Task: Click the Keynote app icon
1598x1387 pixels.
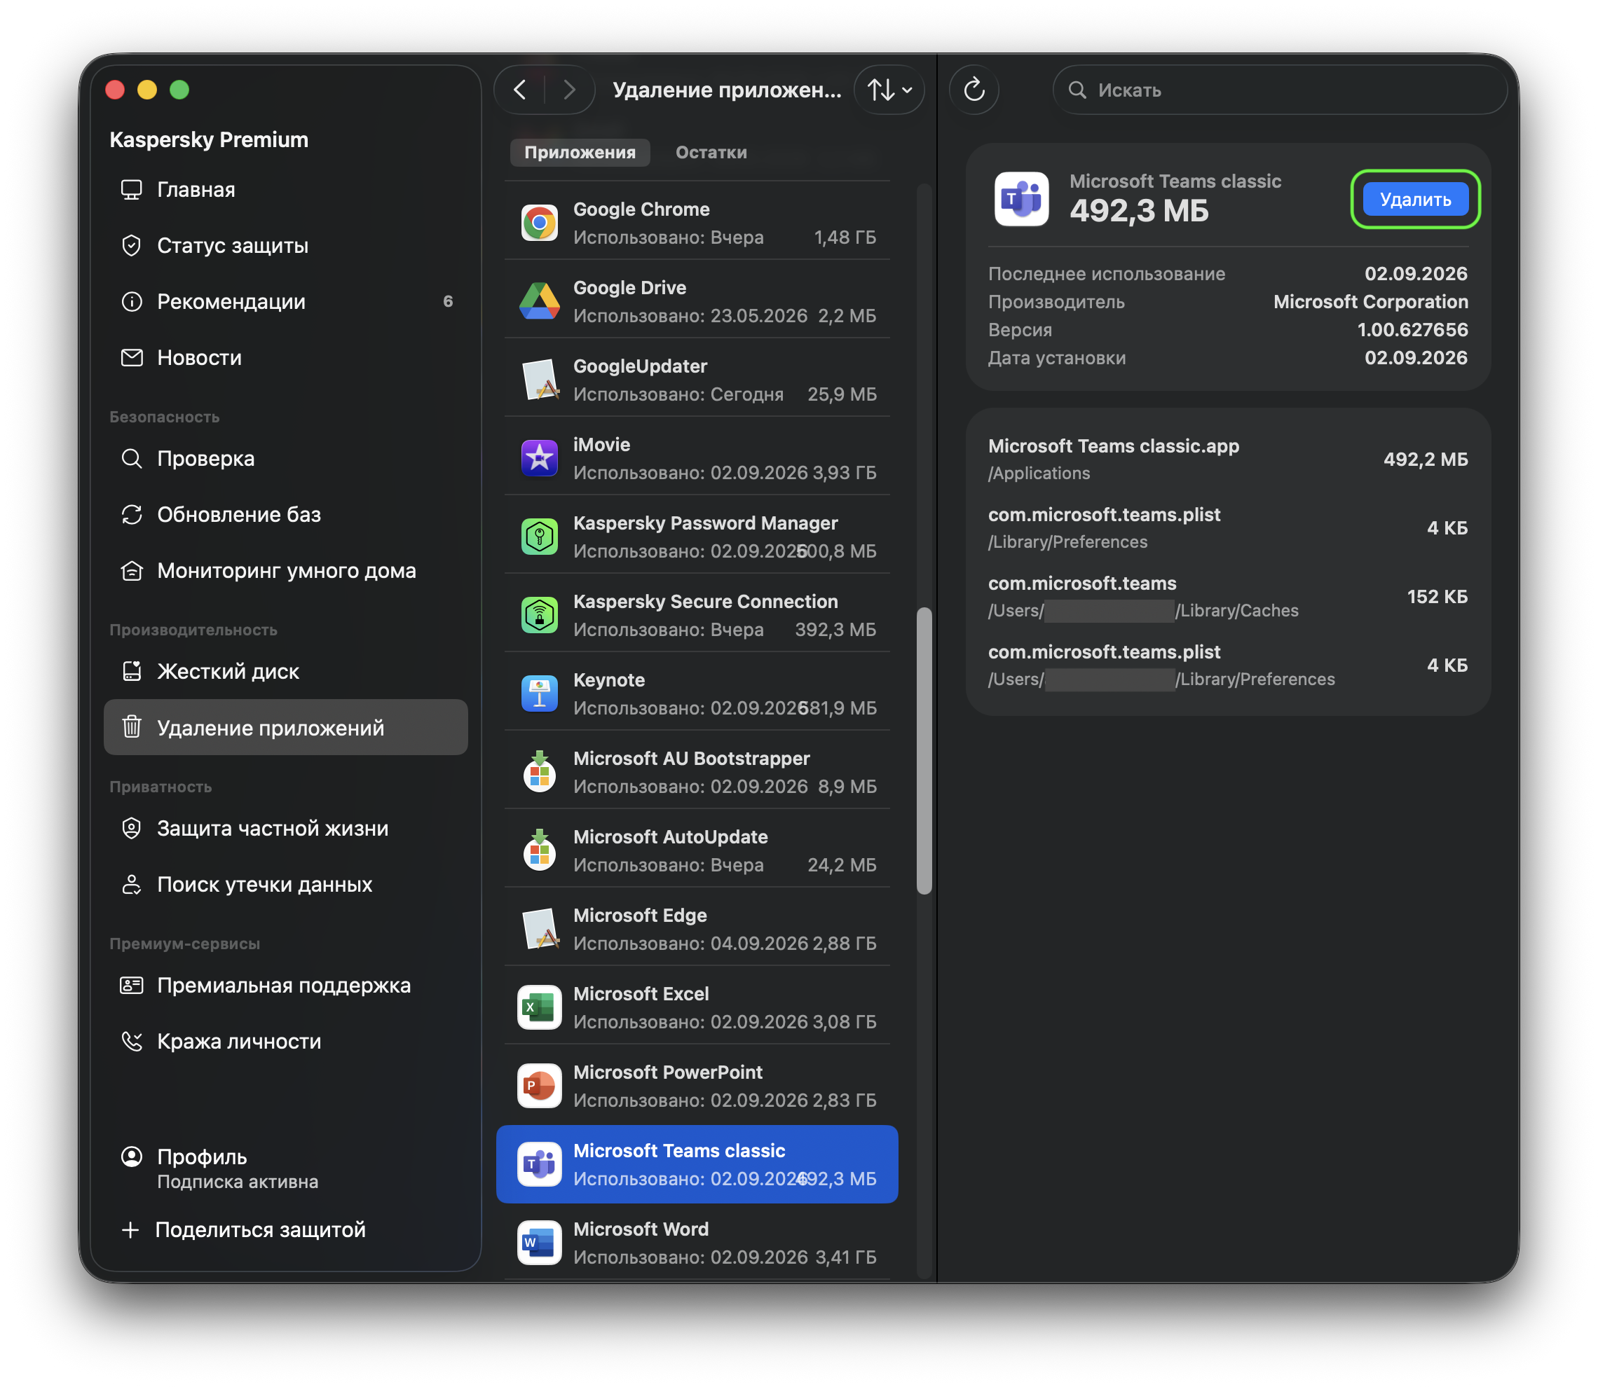Action: tap(539, 693)
